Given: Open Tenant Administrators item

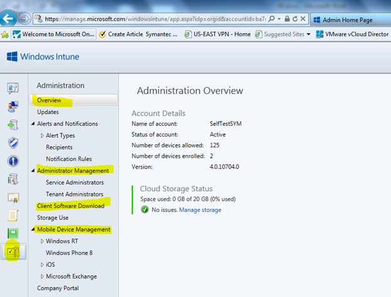Looking at the screenshot, I should coord(75,194).
